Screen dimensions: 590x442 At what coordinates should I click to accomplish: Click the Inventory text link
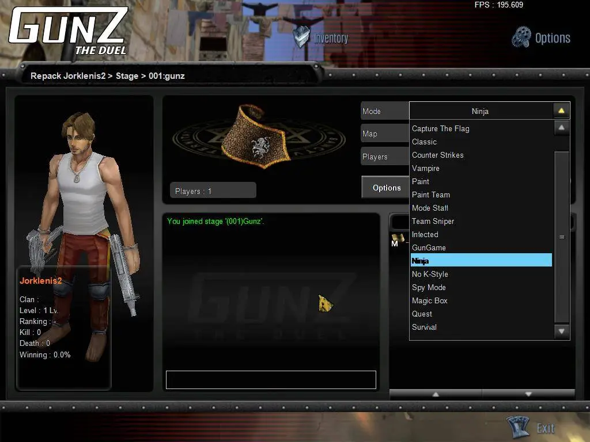tap(331, 38)
